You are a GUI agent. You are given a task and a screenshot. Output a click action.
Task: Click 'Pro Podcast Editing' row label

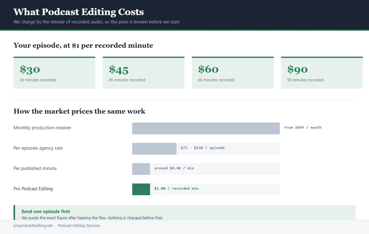pyautogui.click(x=33, y=189)
